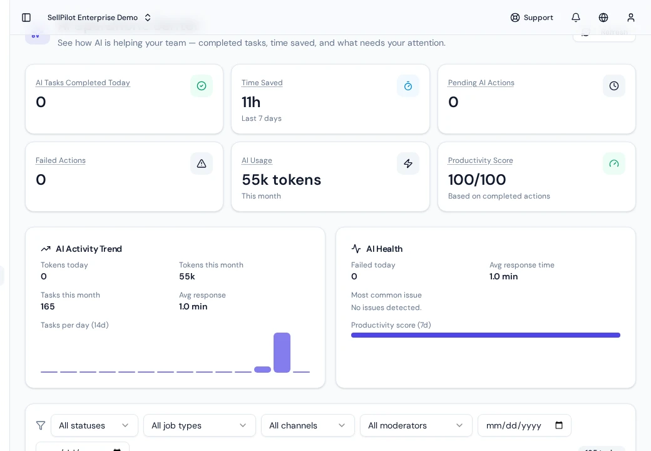Click the gauge icon on Productivity Score card
651x451 pixels.
pos(614,163)
